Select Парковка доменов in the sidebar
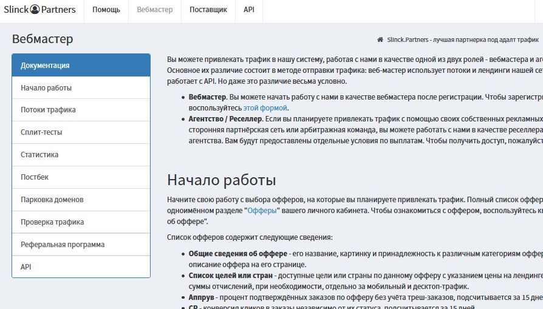The width and height of the screenshot is (543, 309). [x=81, y=200]
